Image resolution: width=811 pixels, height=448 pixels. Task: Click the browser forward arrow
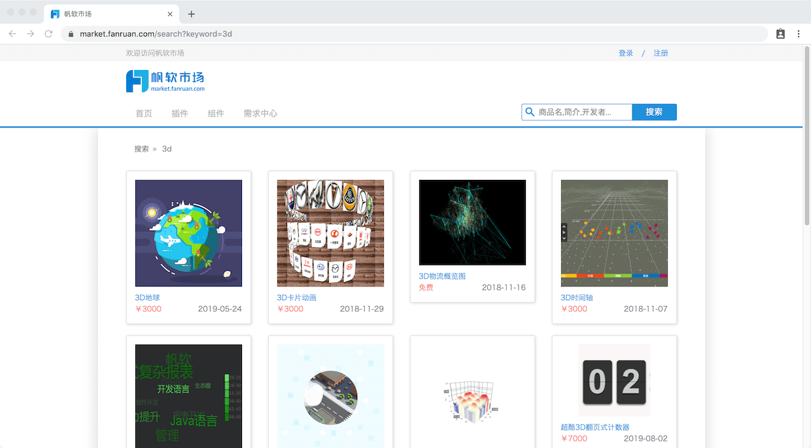[30, 34]
